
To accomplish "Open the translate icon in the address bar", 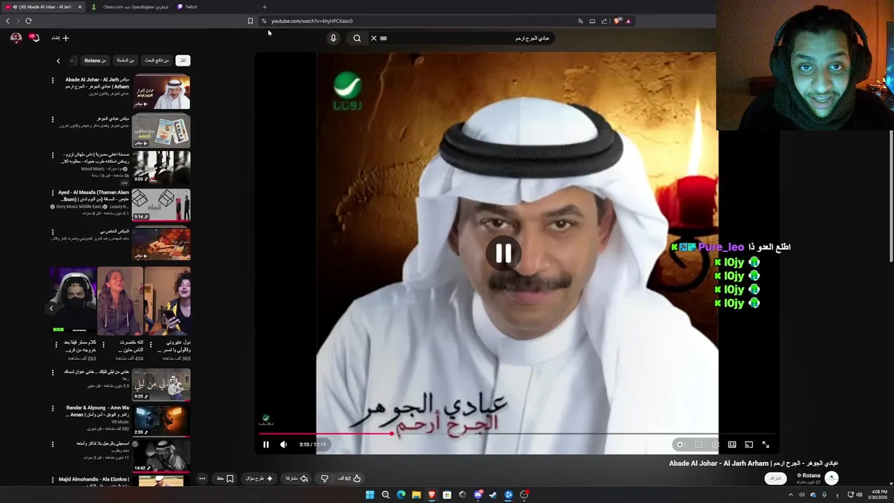I will (580, 21).
